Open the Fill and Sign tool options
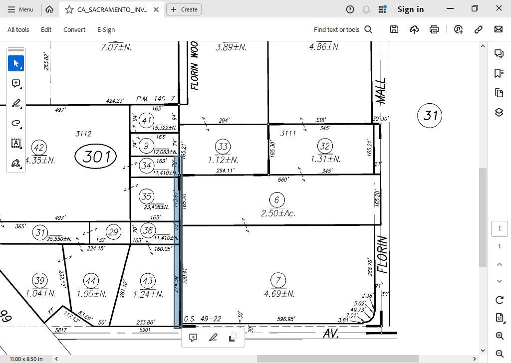 pyautogui.click(x=16, y=164)
